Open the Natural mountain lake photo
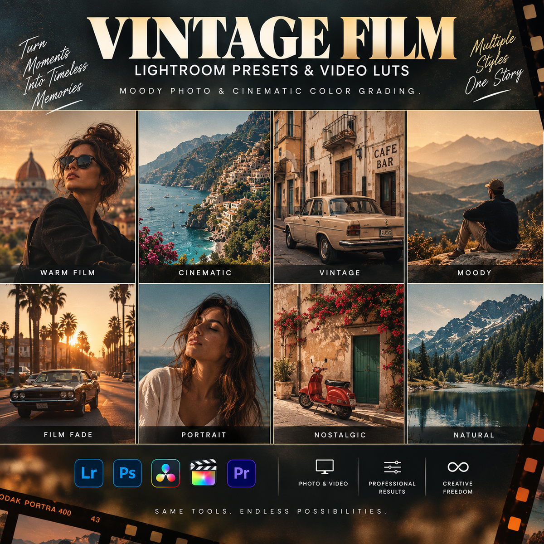The width and height of the screenshot is (544, 544). [x=474, y=364]
